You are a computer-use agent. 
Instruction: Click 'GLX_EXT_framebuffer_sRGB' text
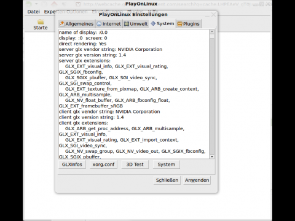(x=91, y=106)
